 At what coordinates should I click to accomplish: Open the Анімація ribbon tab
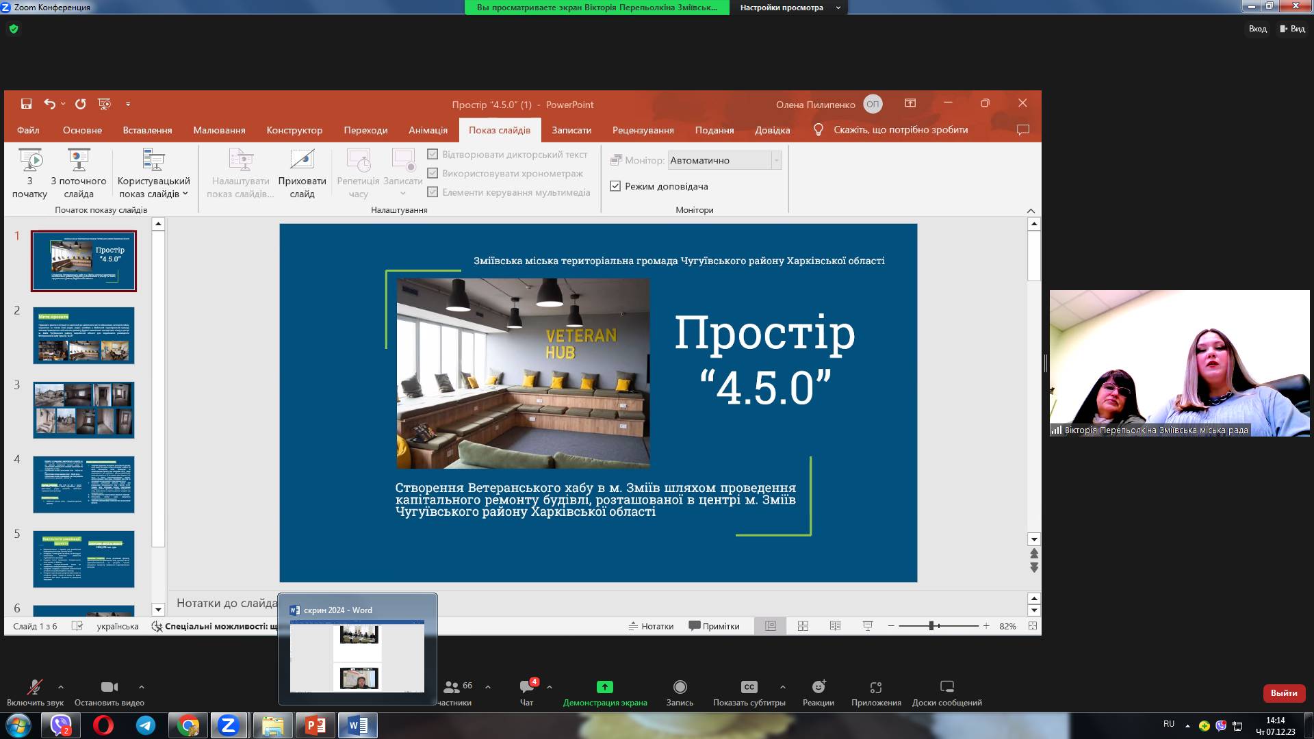428,130
